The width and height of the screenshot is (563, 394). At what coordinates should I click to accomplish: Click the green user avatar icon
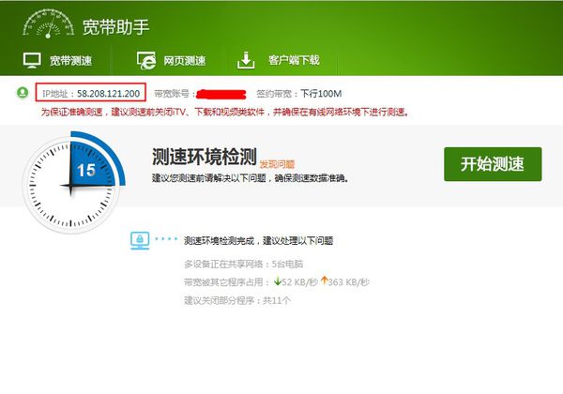click(23, 93)
